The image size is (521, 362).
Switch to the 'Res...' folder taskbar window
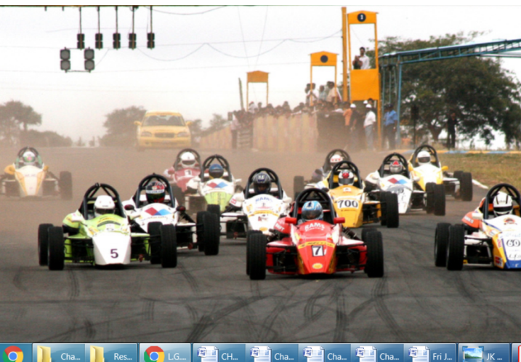(111, 354)
